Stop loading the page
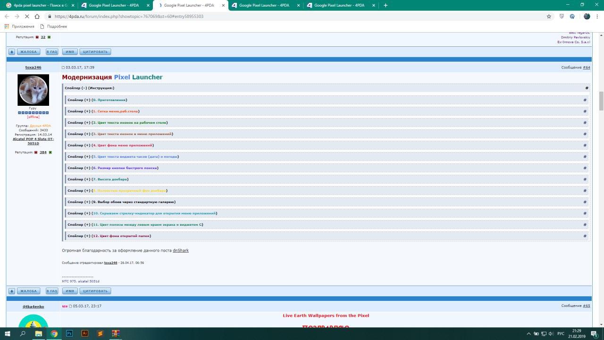Viewport: 604px width, 340px height. click(27, 16)
